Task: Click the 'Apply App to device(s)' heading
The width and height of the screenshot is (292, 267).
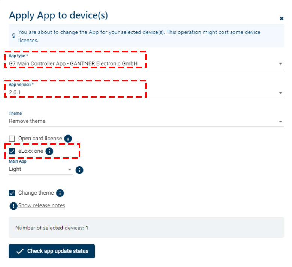Action: pos(58,15)
